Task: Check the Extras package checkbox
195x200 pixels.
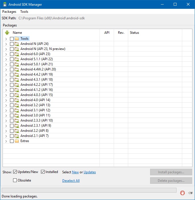Action: [12, 141]
